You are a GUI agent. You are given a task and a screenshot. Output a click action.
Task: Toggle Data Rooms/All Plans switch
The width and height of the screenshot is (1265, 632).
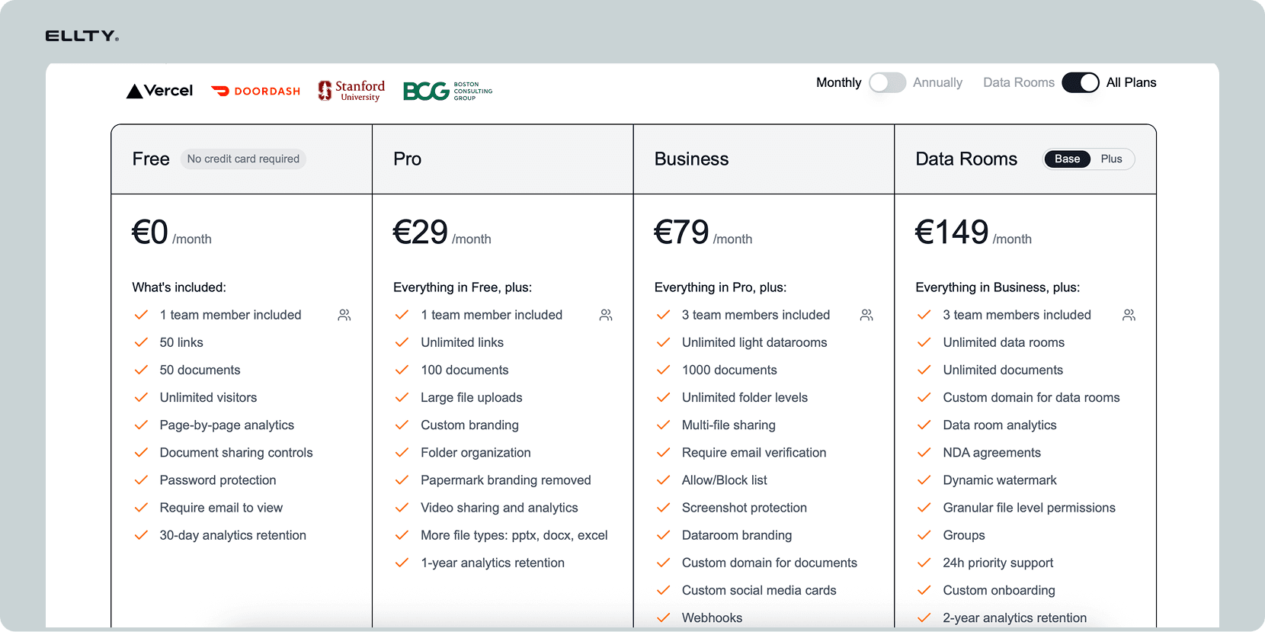pyautogui.click(x=1081, y=82)
